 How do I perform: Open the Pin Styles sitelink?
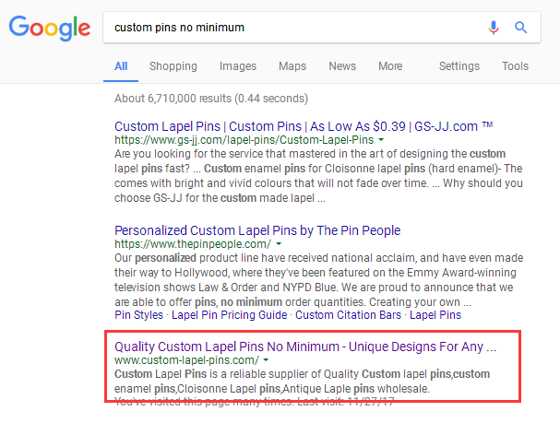point(139,315)
